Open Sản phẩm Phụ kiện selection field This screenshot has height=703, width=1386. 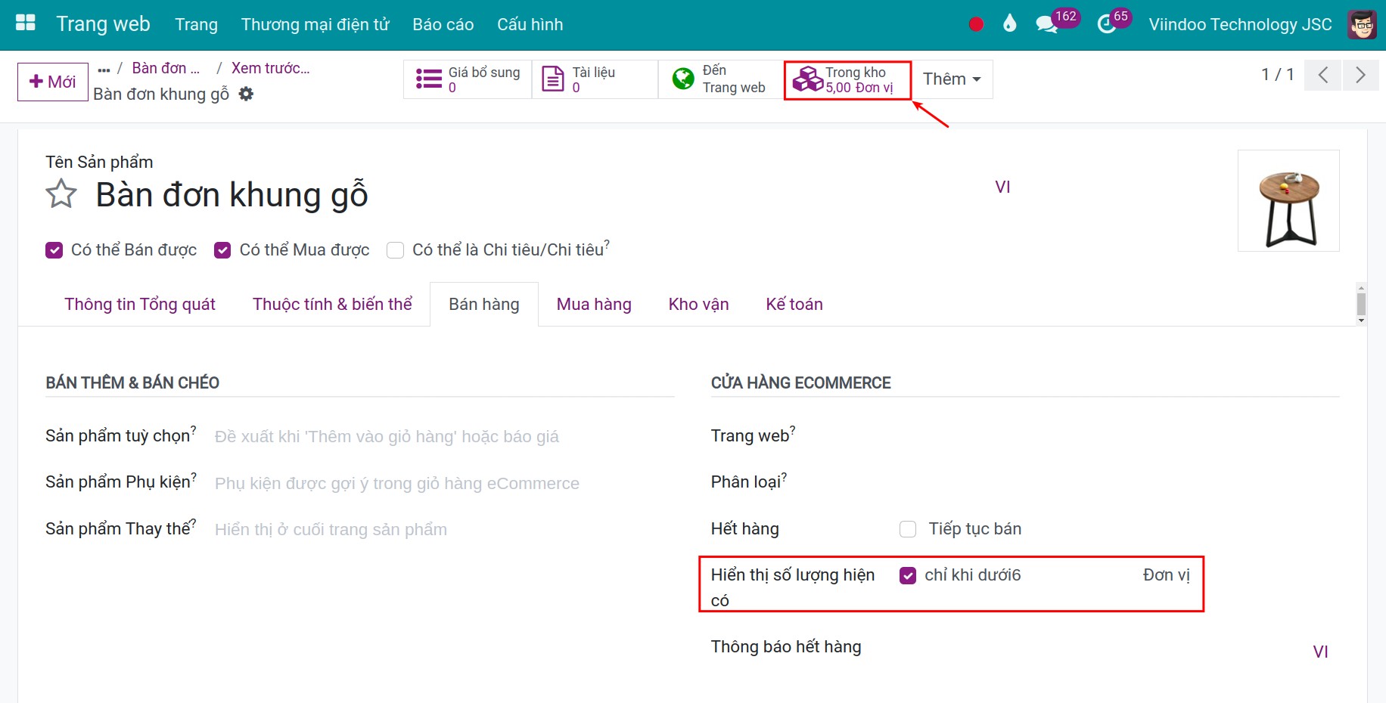point(444,483)
